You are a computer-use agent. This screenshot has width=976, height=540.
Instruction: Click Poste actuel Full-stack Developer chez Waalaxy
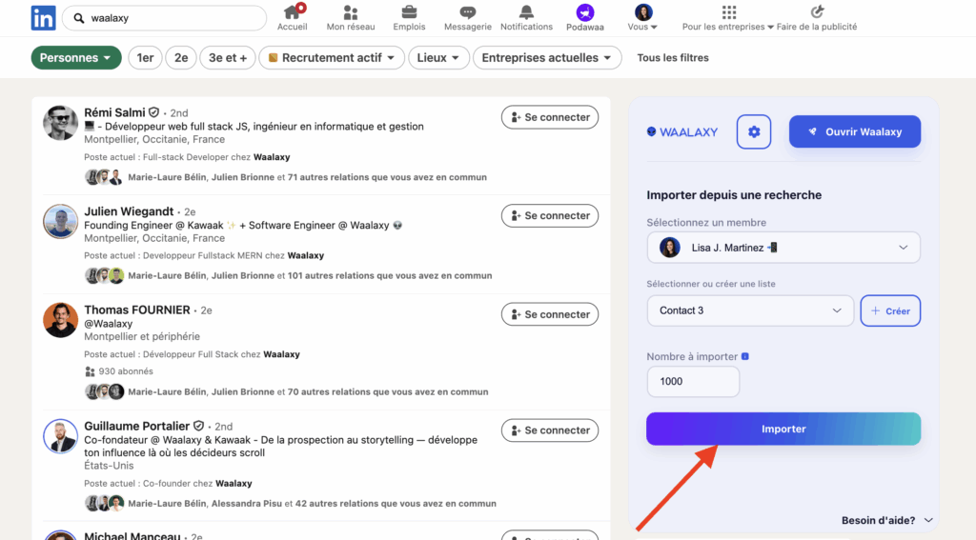point(187,157)
